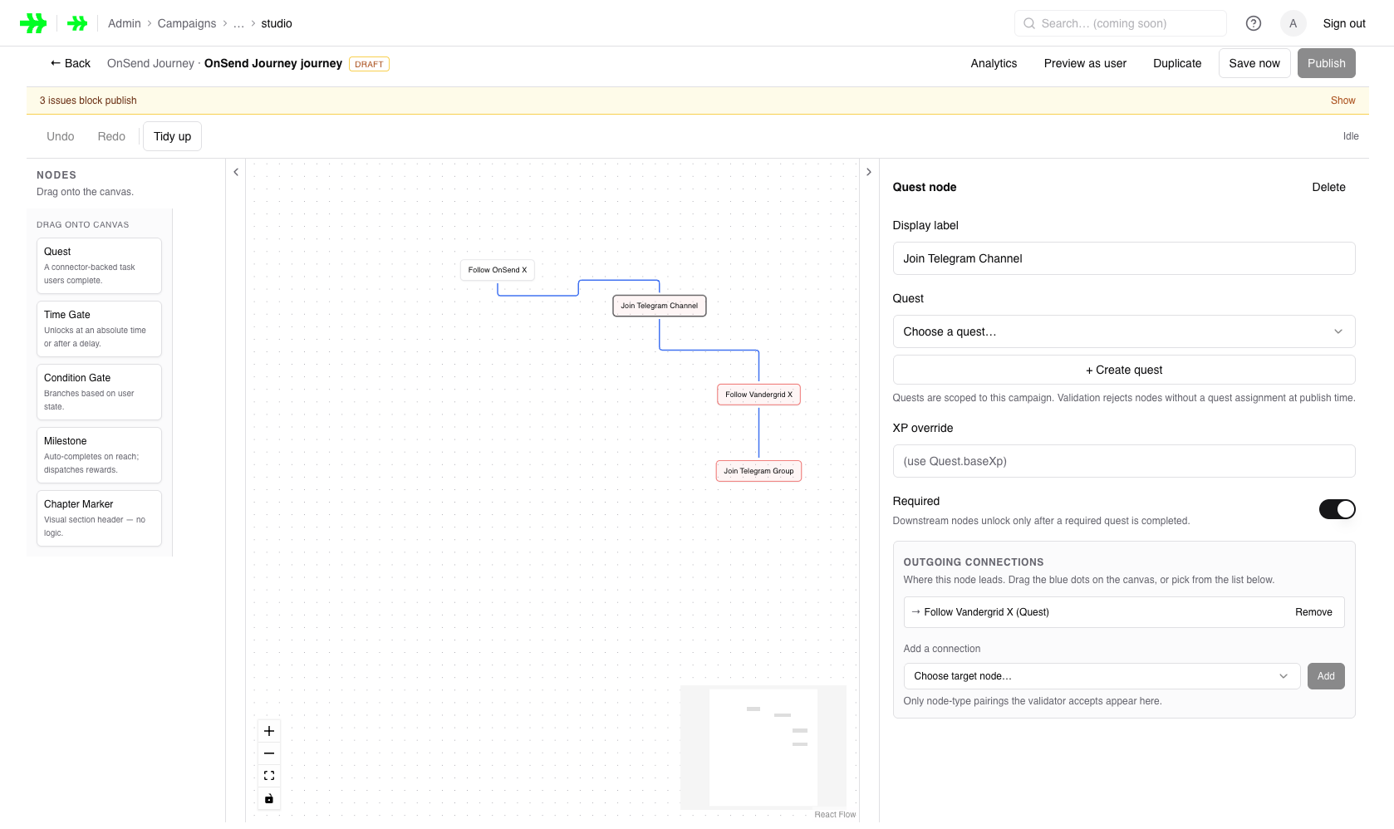Viewport: 1394px width, 829px height.
Task: Open the React Flow attribution link
Action: coord(835,815)
